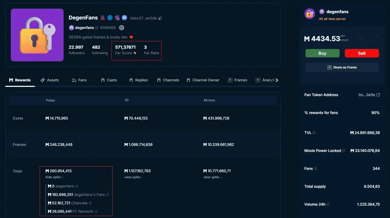This screenshot has width=390, height=218.
Task: Click the Today casts value '14.715,965'
Action: click(59, 118)
